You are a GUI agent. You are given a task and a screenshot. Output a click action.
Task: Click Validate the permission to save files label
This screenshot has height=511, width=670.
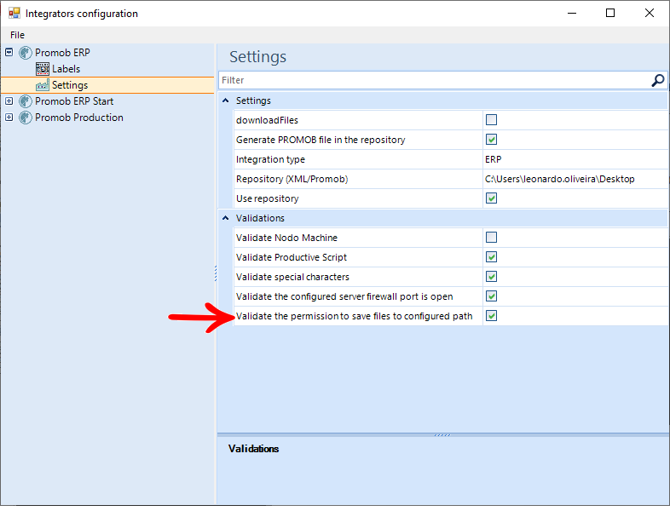[355, 316]
